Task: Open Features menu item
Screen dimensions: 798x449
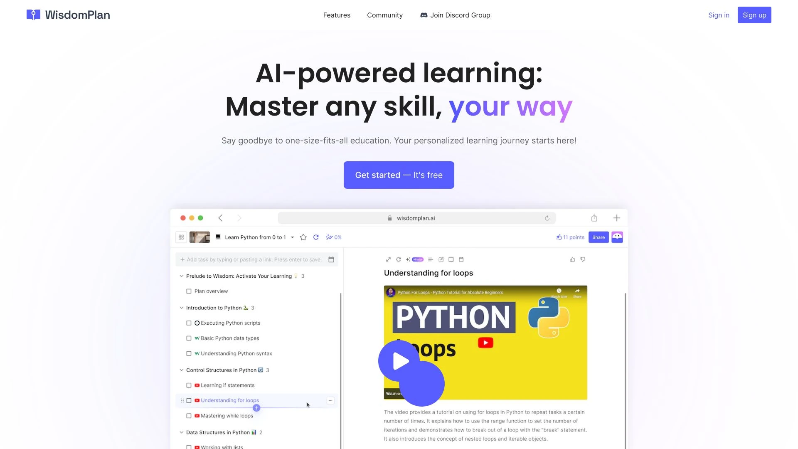Action: click(x=337, y=15)
